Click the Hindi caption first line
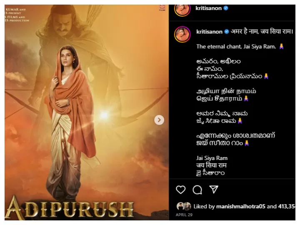This screenshot has height=225, width=300. 262,31
